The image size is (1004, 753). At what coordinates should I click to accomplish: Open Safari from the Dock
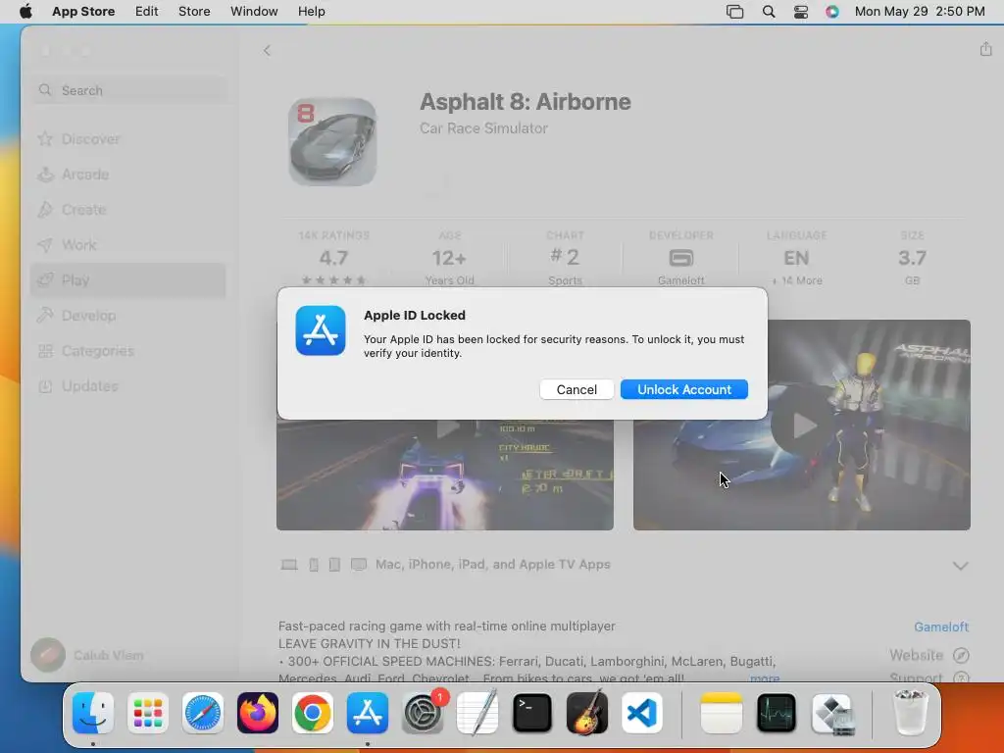203,713
